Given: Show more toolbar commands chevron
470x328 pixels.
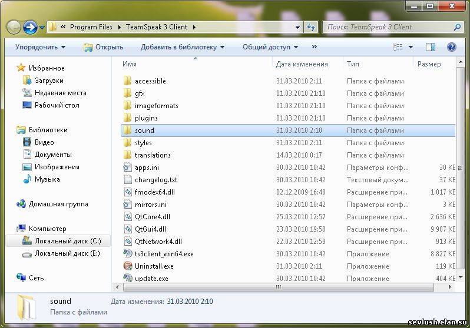Looking at the screenshot, I should point(314,46).
